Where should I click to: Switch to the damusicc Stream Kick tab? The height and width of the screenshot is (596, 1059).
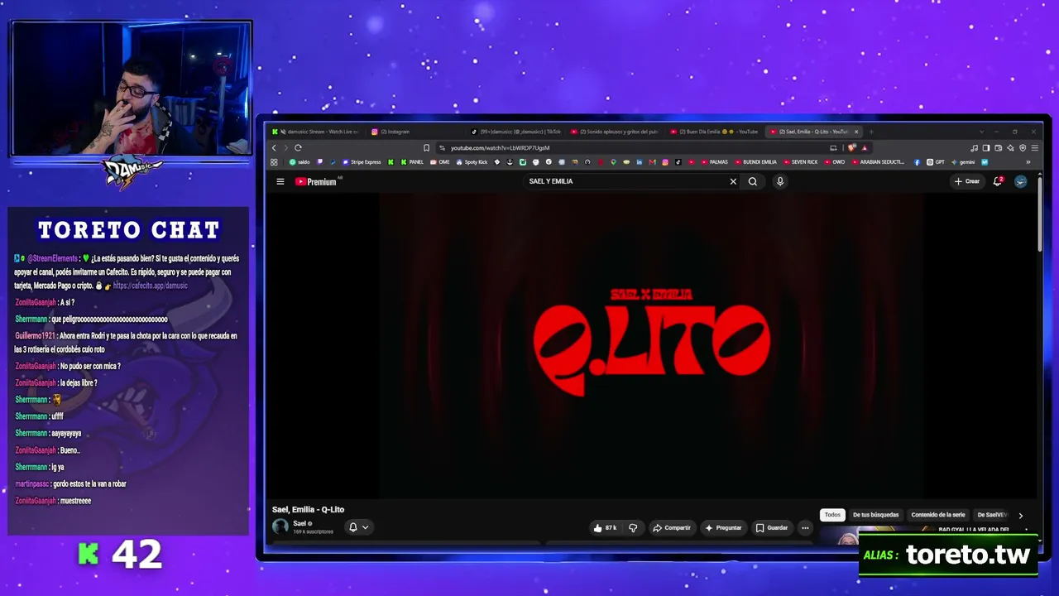[x=317, y=132]
